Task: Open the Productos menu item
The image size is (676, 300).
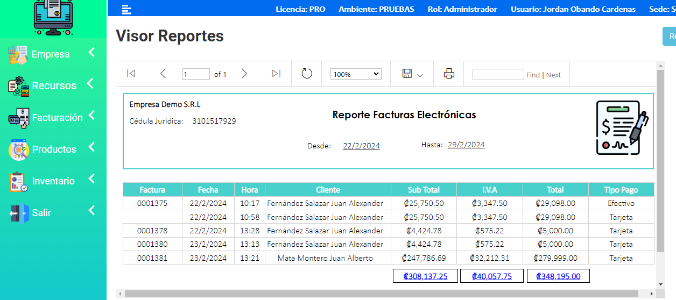Action: (54, 149)
